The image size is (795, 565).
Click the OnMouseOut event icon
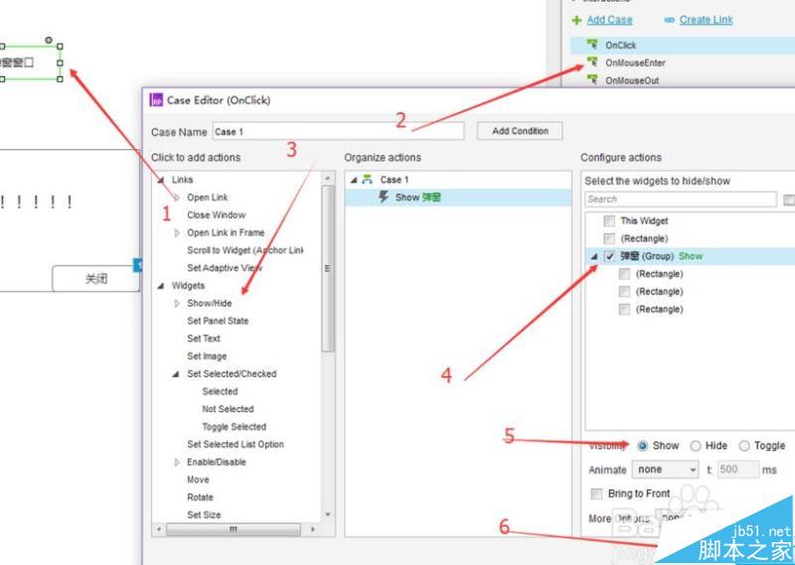tap(592, 79)
